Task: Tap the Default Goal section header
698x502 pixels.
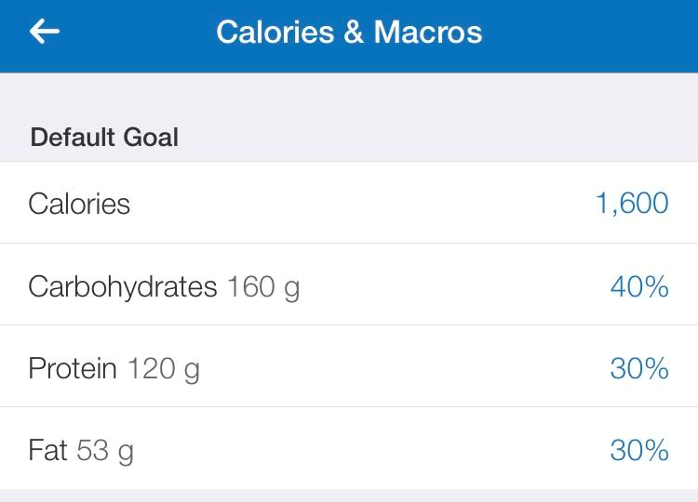Action: (104, 137)
